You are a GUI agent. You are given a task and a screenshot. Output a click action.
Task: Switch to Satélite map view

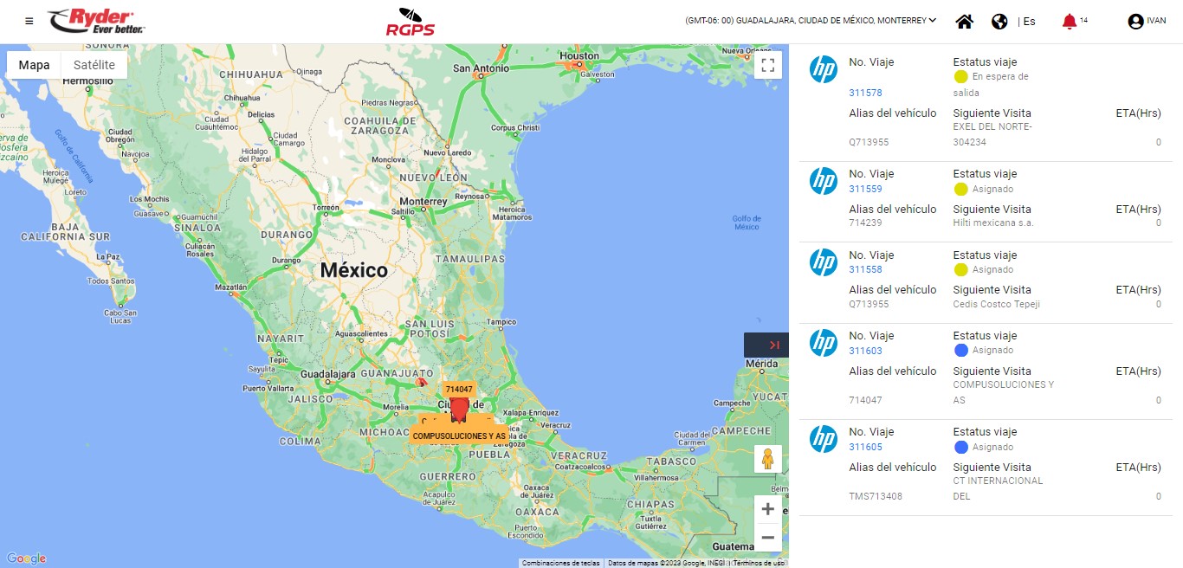(94, 65)
